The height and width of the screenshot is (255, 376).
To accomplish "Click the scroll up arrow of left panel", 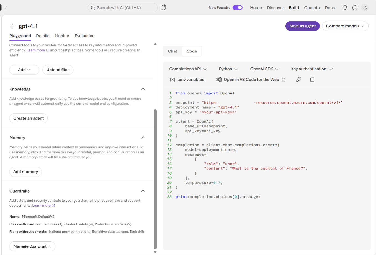I will [155, 44].
